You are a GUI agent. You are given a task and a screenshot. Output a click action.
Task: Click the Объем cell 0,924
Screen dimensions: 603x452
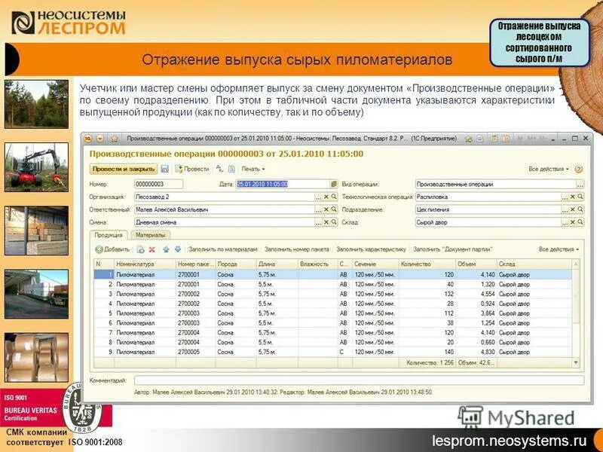click(476, 304)
